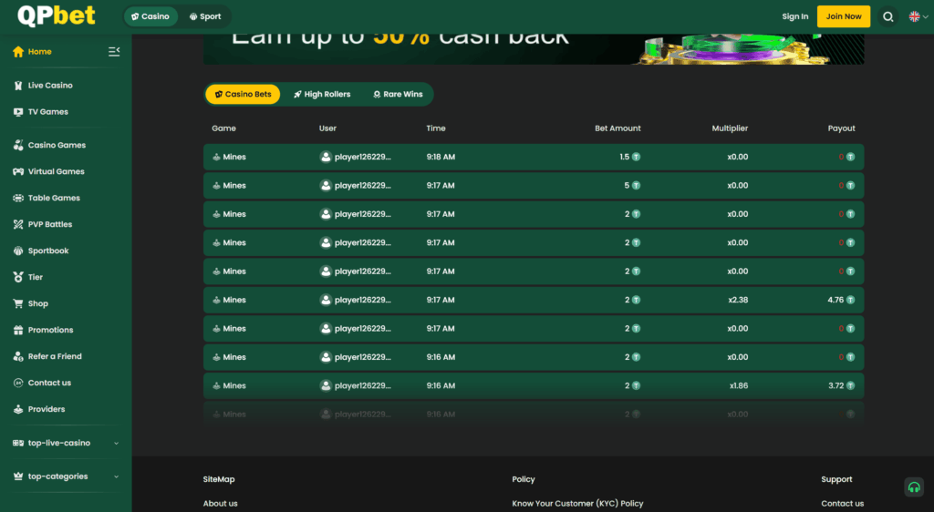
Task: Click the x1.86 multiplier value
Action: [739, 386]
